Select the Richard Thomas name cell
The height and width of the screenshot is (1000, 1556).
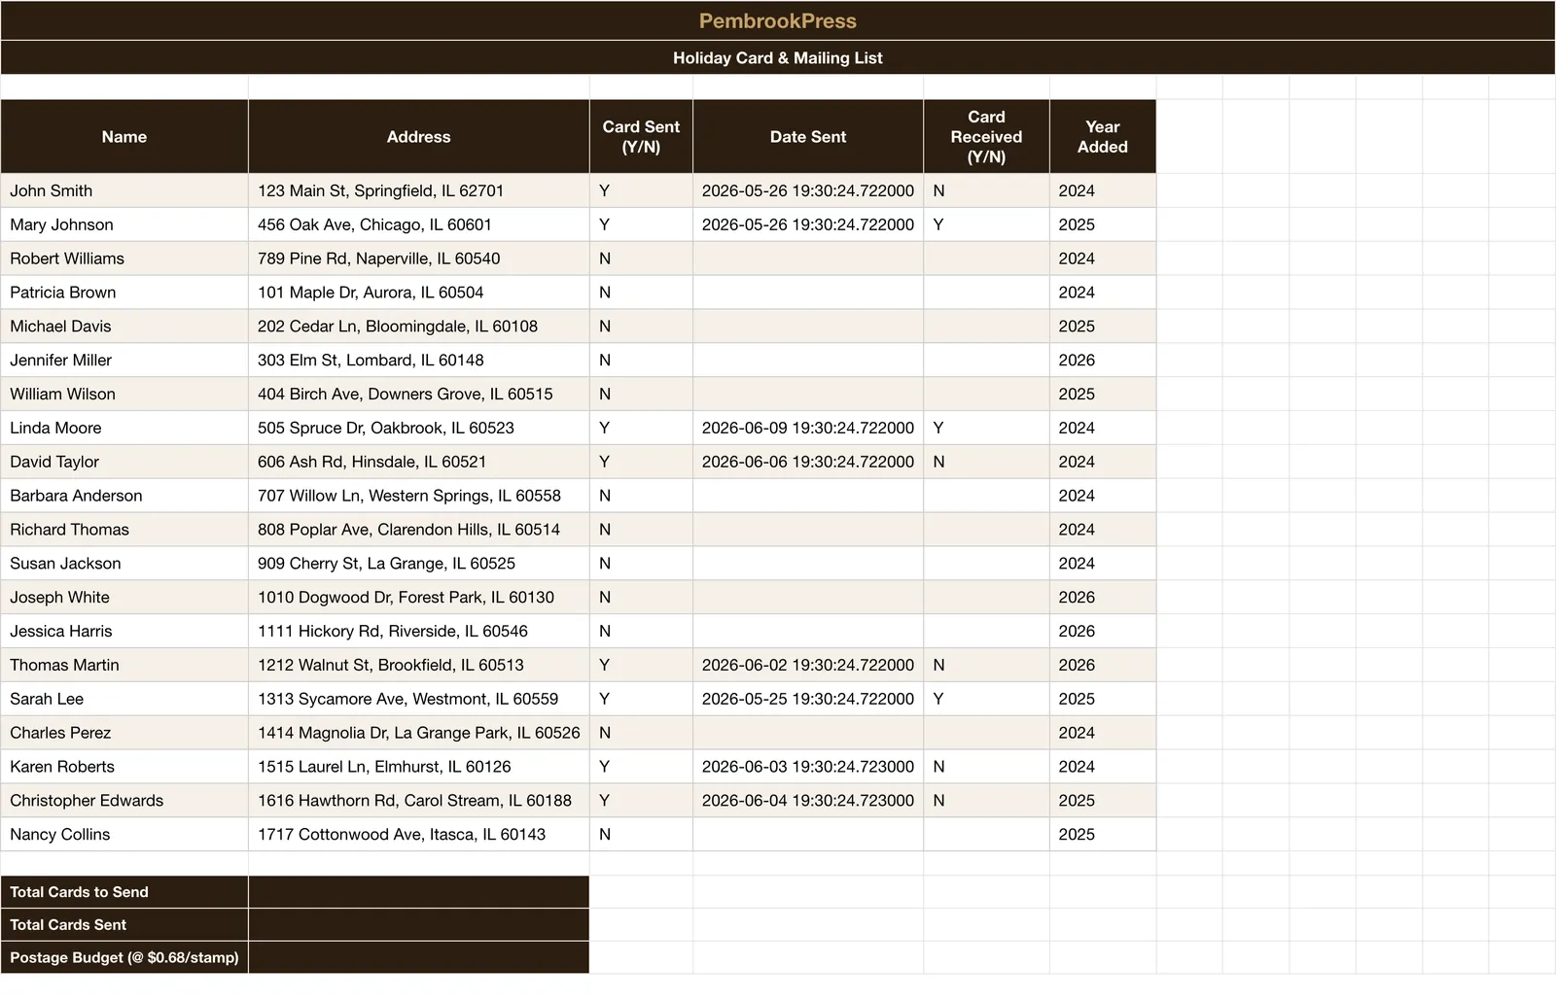coord(124,530)
